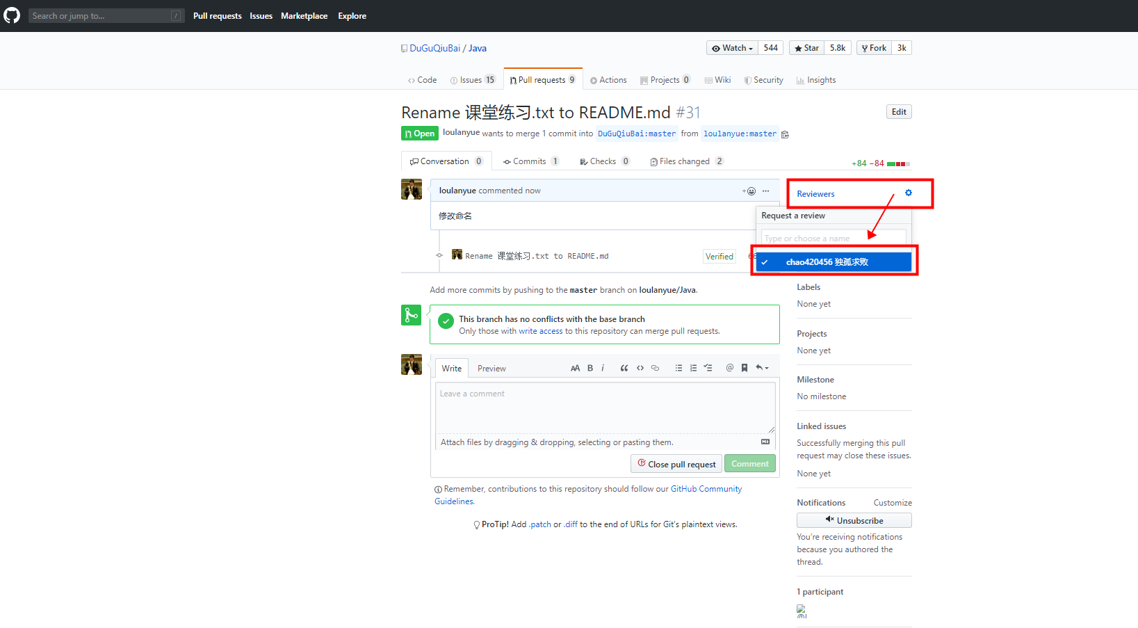Screen dimensions: 1138x628
Task: Open the repository Projects tab
Action: click(x=665, y=80)
